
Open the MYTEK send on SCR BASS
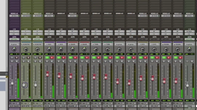click(x=14, y=16)
